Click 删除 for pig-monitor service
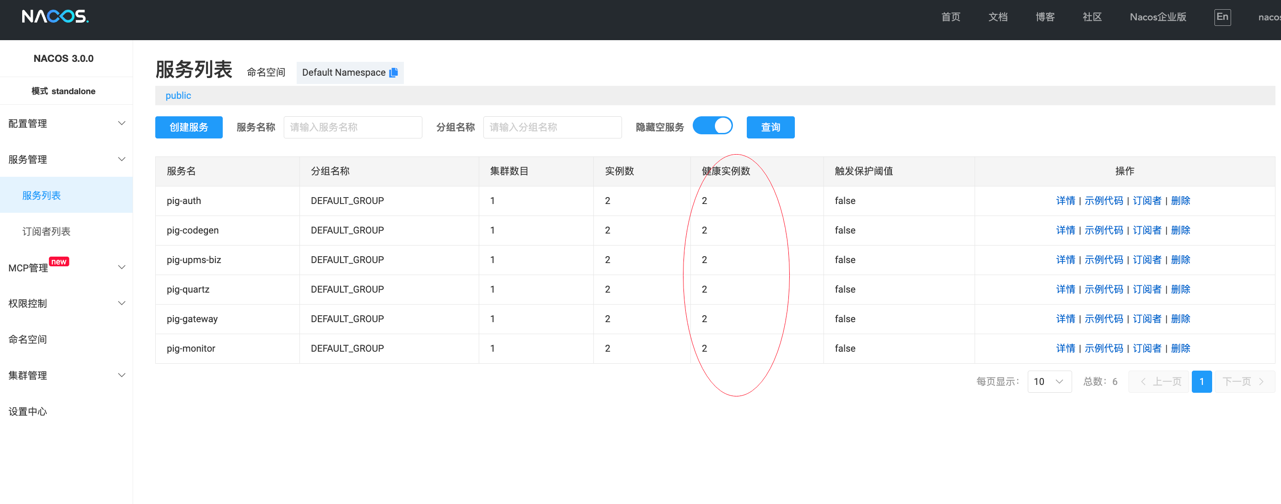This screenshot has width=1281, height=504. pos(1180,348)
